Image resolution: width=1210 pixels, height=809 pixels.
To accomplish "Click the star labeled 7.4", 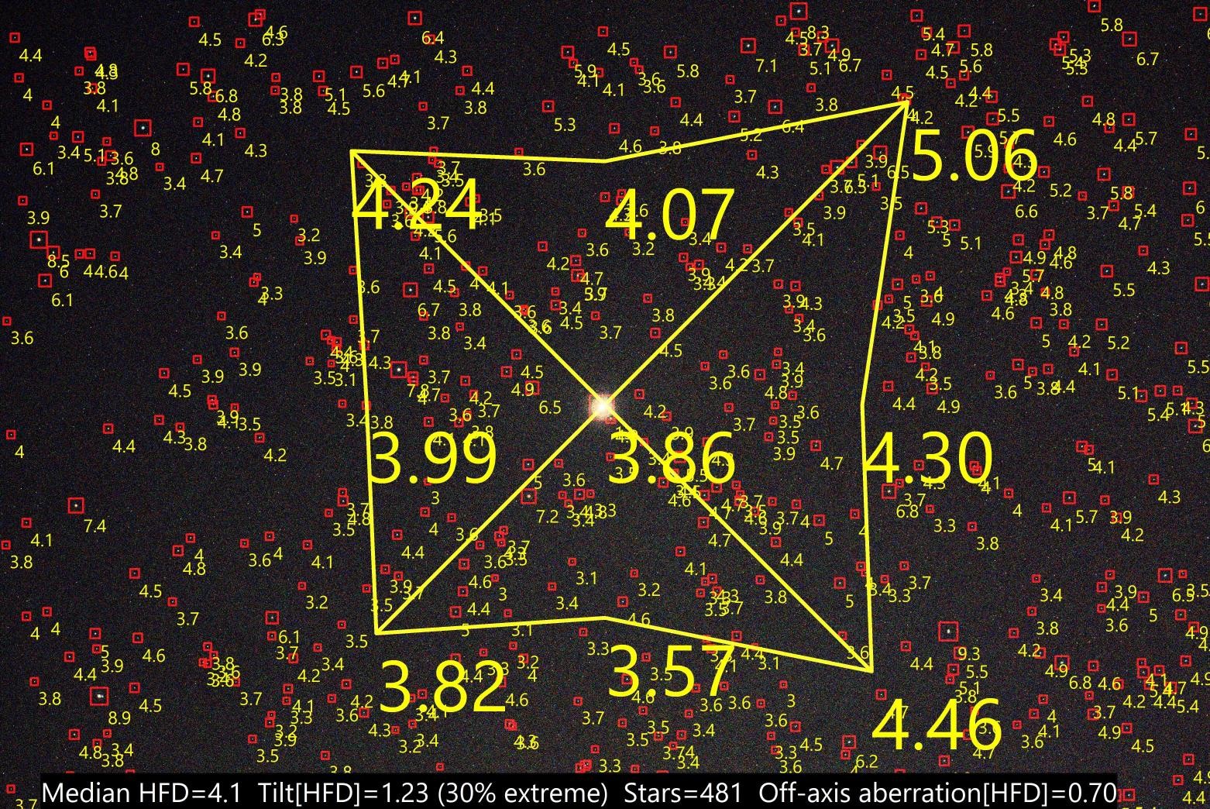I will click(75, 505).
